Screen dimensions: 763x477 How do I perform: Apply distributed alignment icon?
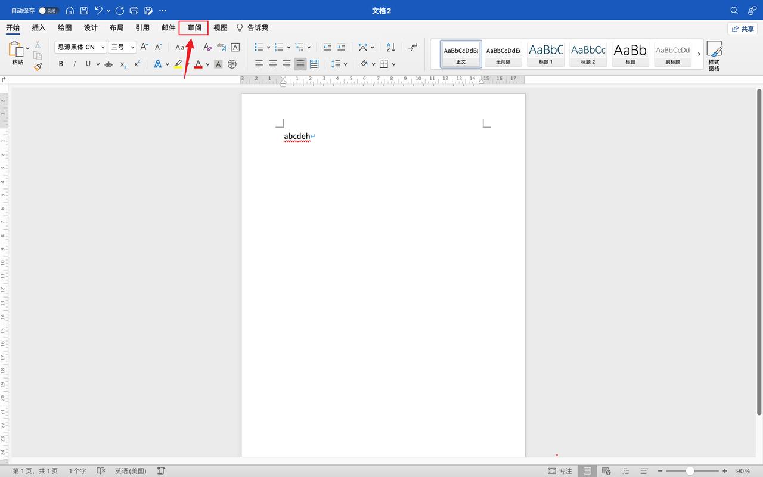314,64
